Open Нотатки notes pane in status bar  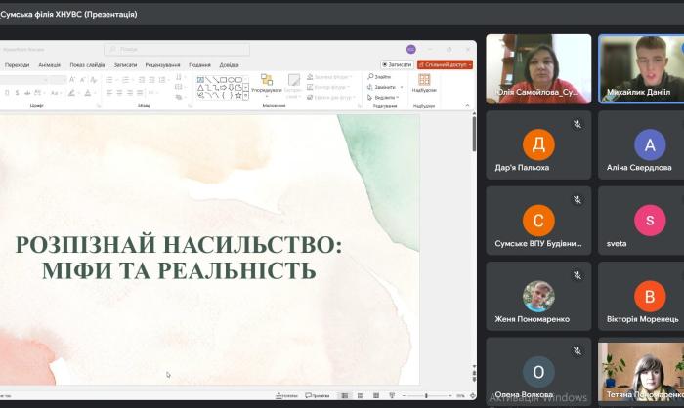(x=287, y=395)
